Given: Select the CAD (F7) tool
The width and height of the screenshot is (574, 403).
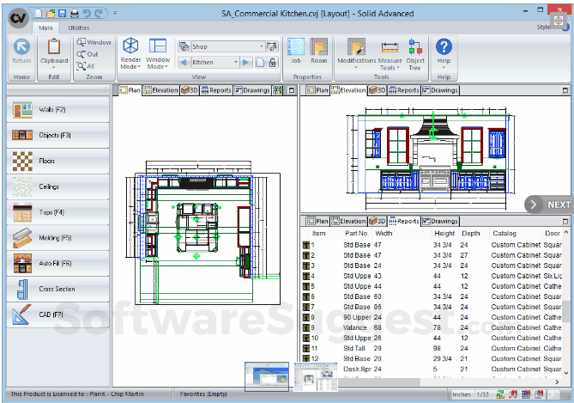Looking at the screenshot, I should tap(58, 314).
